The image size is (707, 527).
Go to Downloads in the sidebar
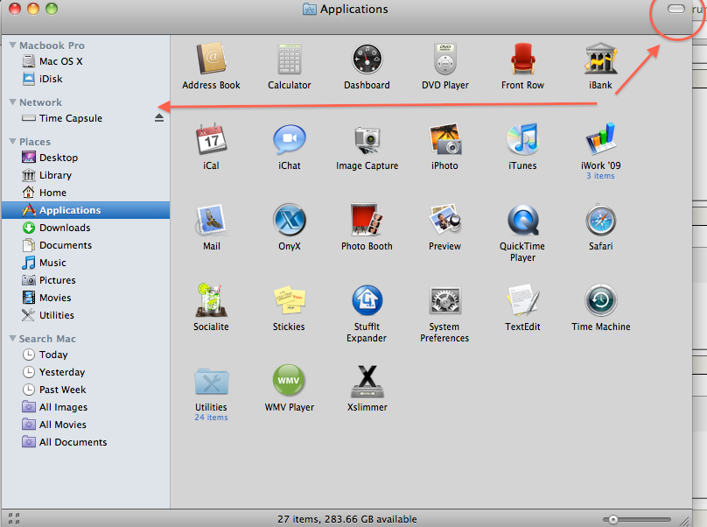point(86,228)
